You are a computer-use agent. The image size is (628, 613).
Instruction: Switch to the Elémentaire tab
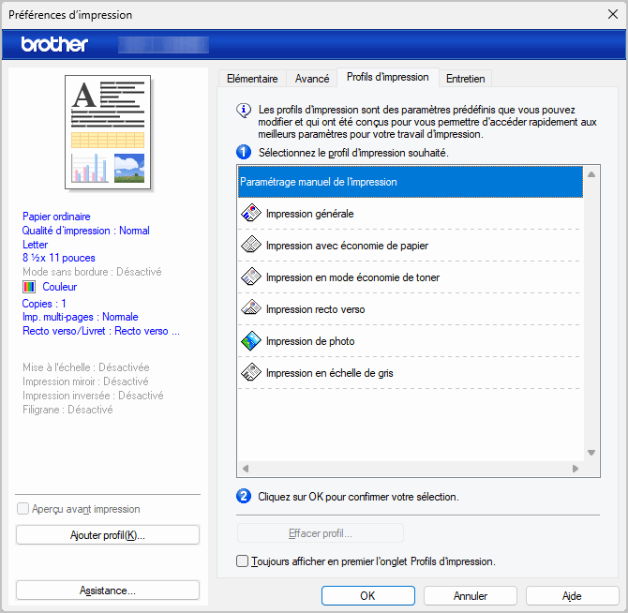click(x=251, y=79)
